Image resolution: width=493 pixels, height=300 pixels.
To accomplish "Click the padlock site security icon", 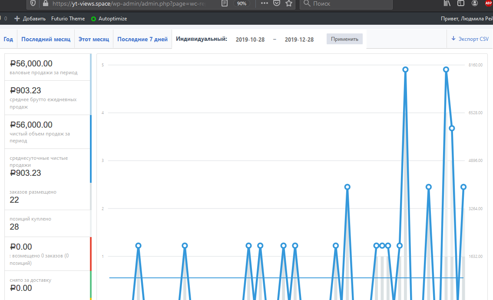I will tap(46, 3).
